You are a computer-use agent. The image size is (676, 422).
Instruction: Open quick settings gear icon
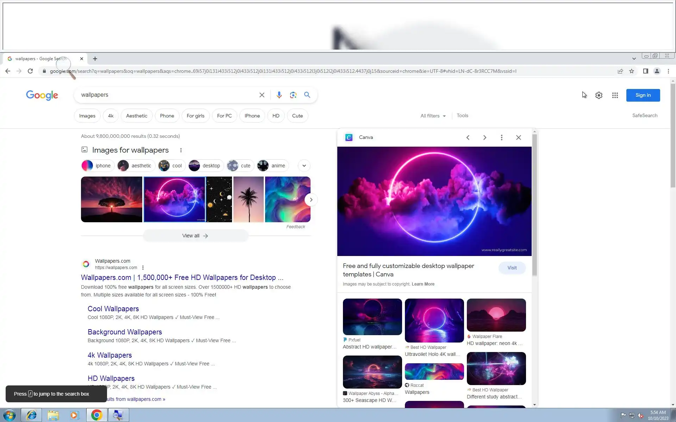599,95
